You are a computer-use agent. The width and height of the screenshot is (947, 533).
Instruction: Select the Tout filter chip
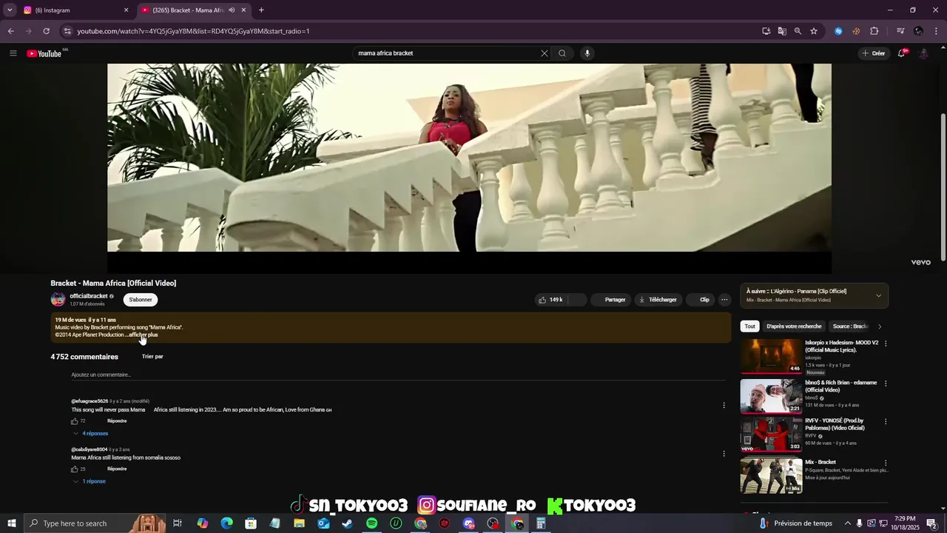749,326
